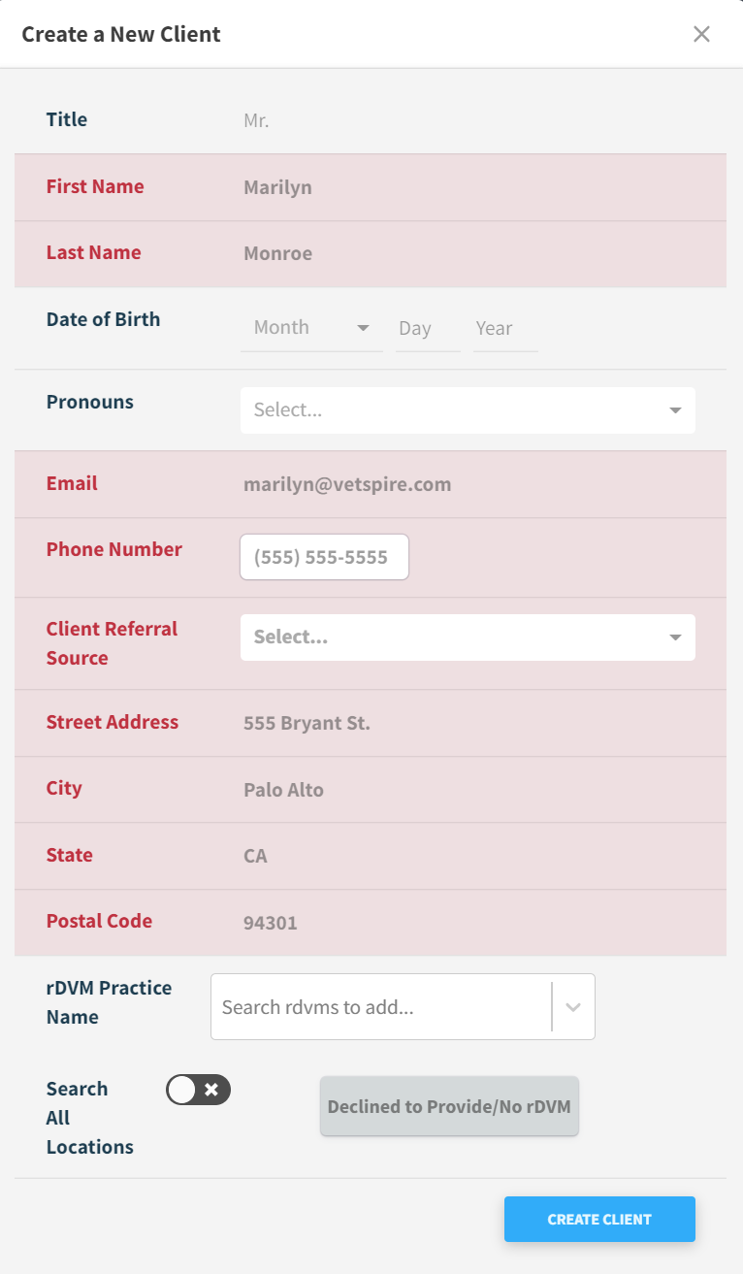Click the Year field for birth date

point(504,328)
